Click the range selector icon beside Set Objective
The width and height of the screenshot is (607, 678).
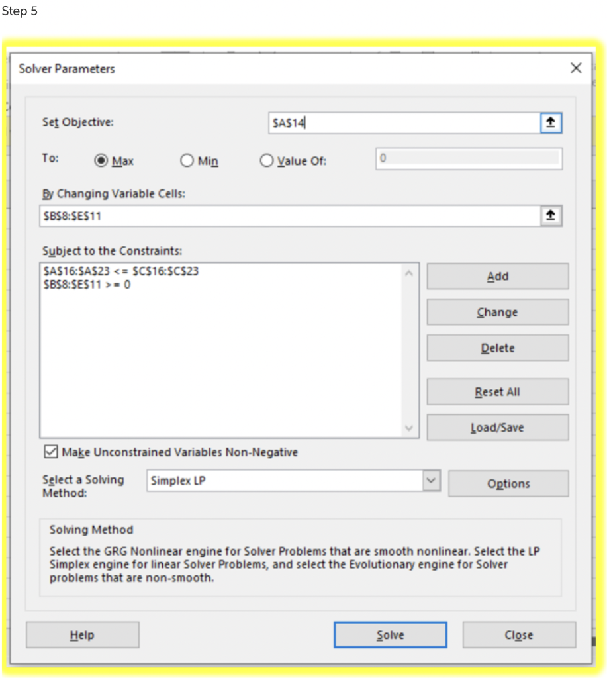(551, 122)
